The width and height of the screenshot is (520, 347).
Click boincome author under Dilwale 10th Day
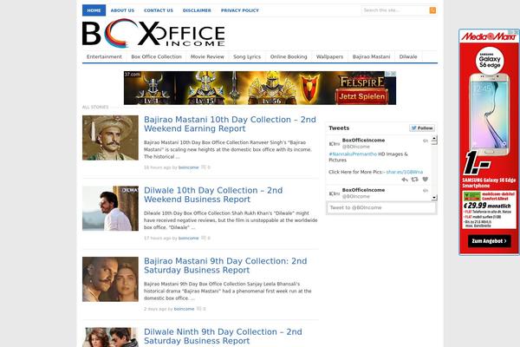(188, 238)
